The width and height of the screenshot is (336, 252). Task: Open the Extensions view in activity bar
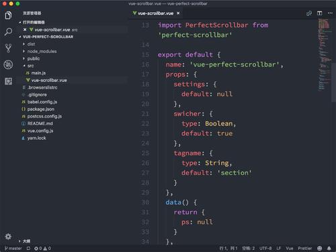[x=8, y=81]
